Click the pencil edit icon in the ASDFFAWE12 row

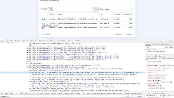pyautogui.click(x=45, y=23)
